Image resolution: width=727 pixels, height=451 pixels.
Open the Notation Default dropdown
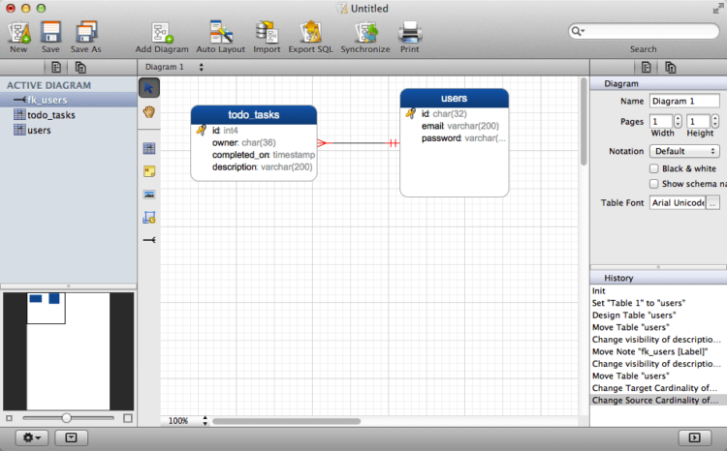click(684, 151)
